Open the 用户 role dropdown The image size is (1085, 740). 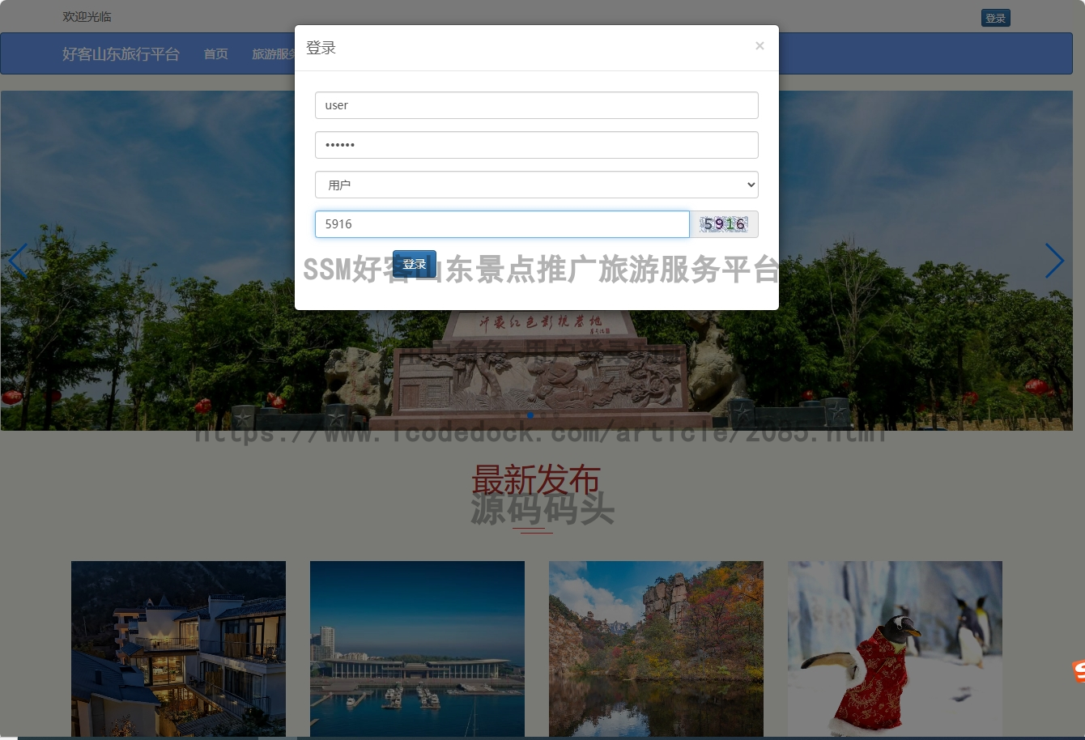pos(536,185)
